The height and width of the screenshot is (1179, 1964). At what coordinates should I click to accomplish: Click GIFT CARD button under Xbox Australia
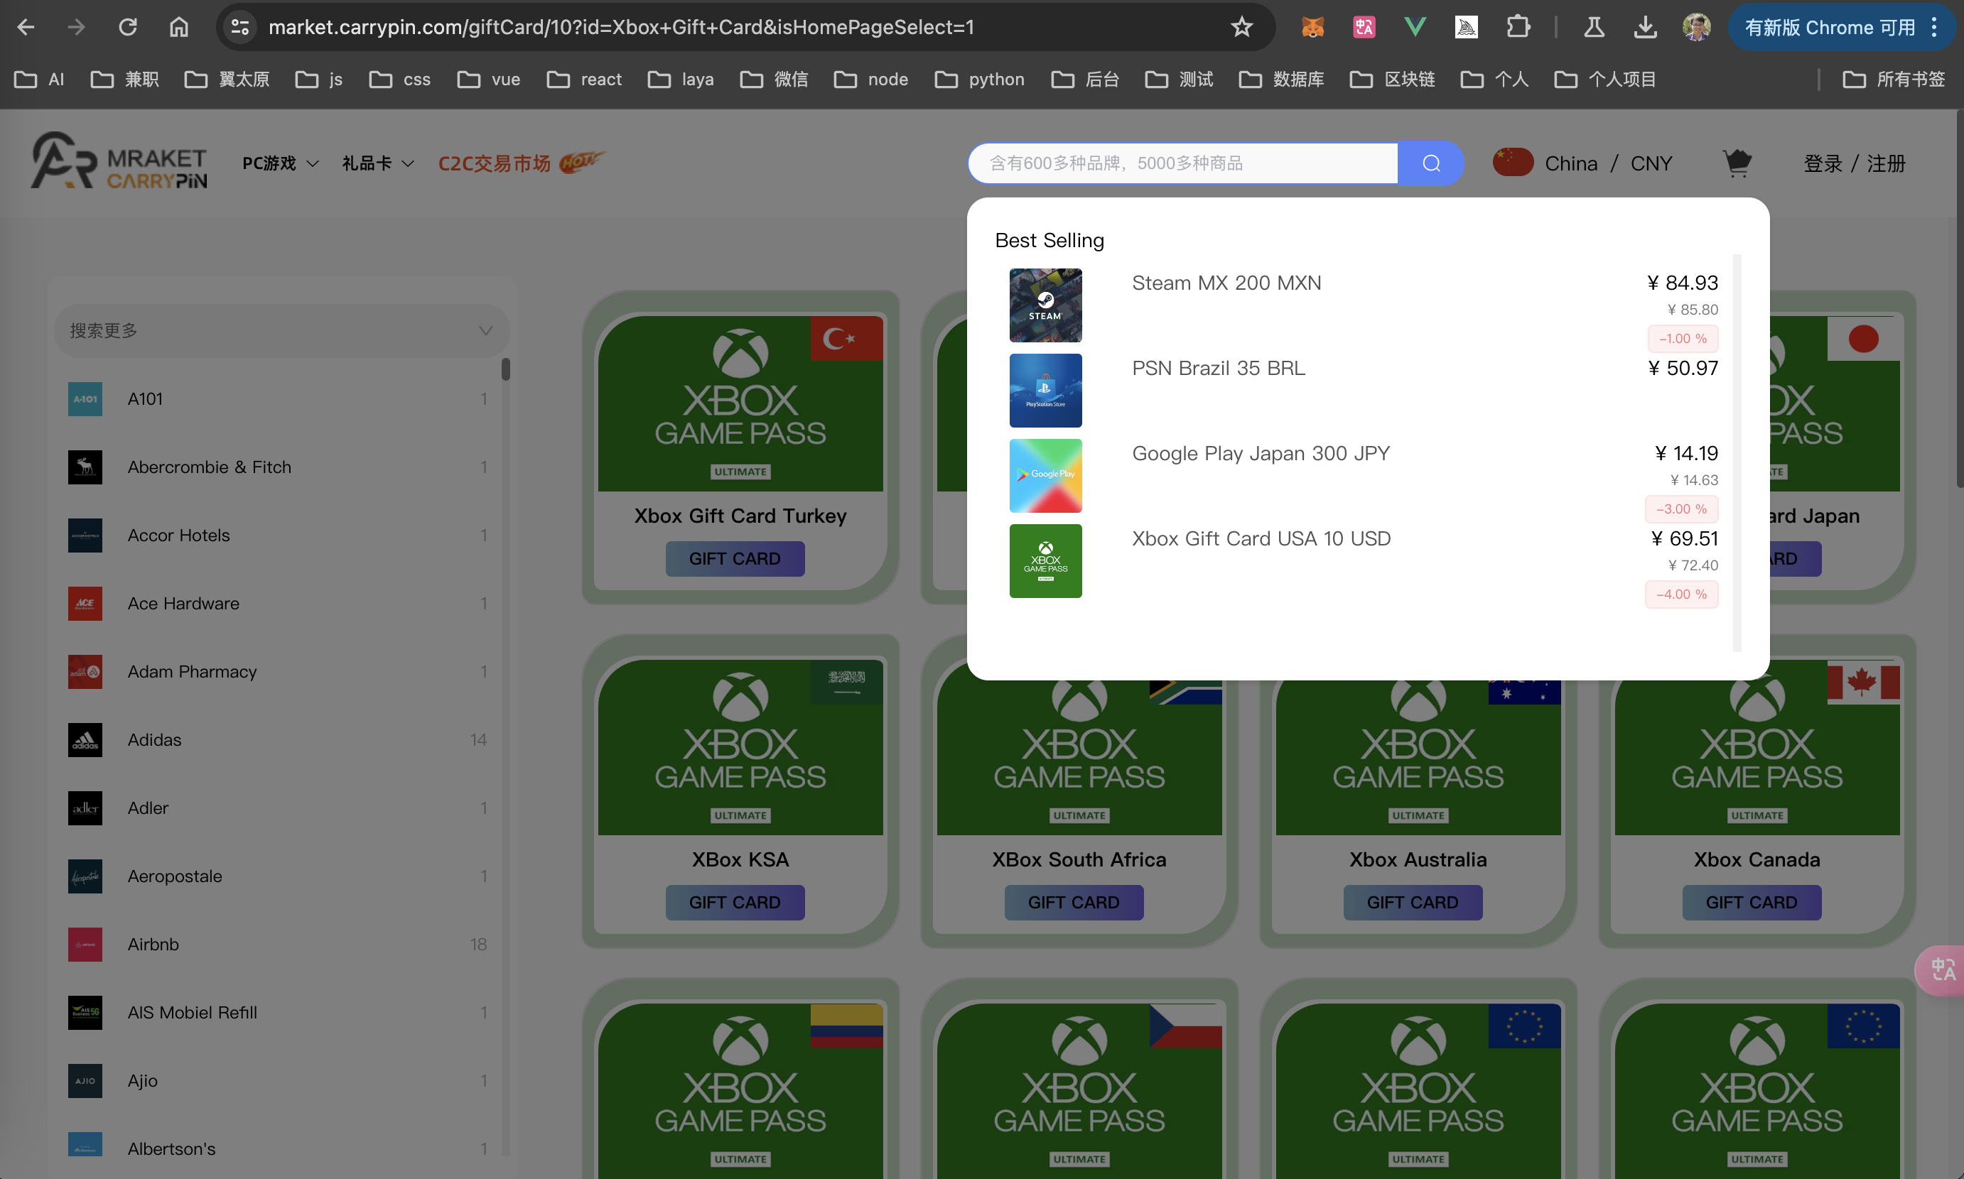1413,903
